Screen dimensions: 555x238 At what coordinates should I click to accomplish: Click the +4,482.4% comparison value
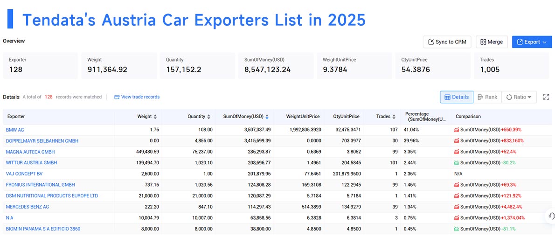point(511,207)
